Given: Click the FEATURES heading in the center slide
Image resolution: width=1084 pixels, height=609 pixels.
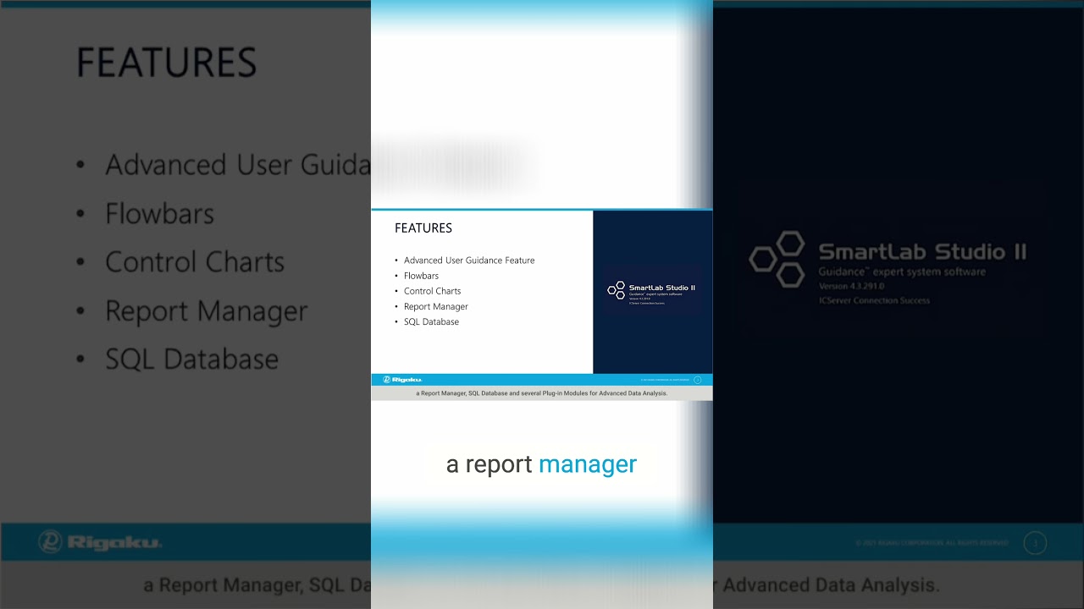Looking at the screenshot, I should click(423, 228).
